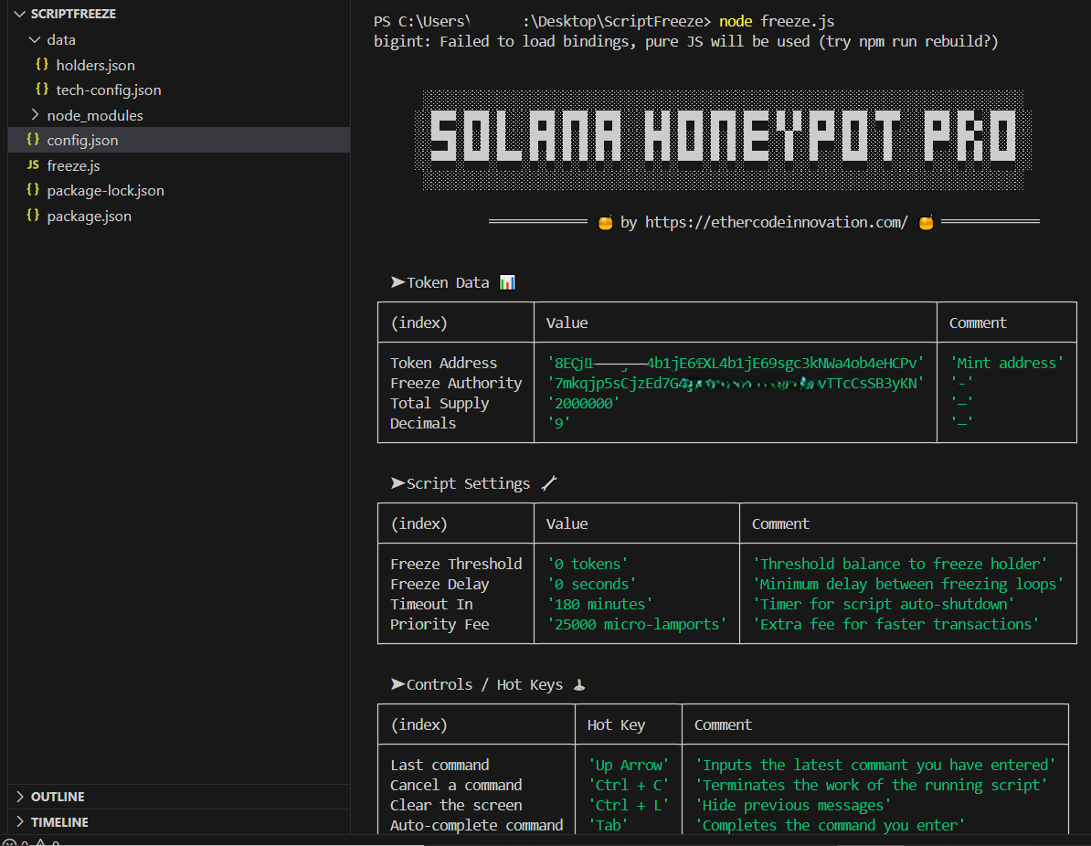Collapse the SCRIPTFREEZE root folder section

pyautogui.click(x=19, y=14)
